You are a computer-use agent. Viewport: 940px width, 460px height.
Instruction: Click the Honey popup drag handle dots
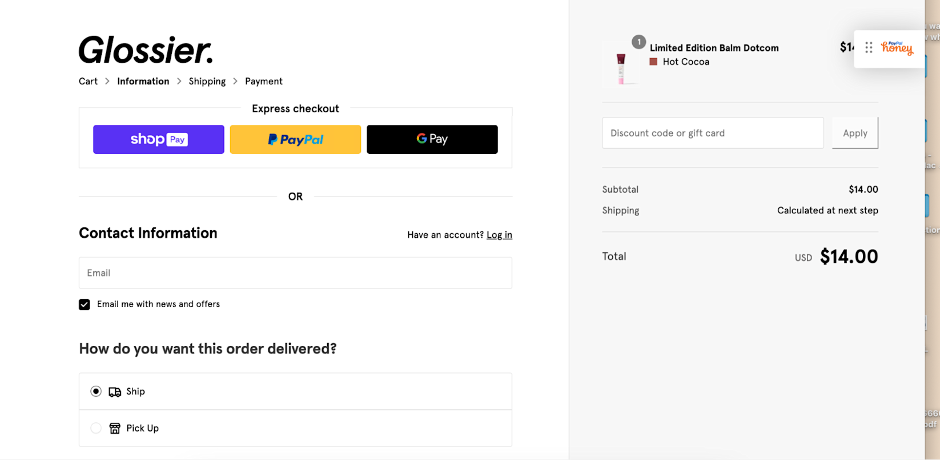869,48
